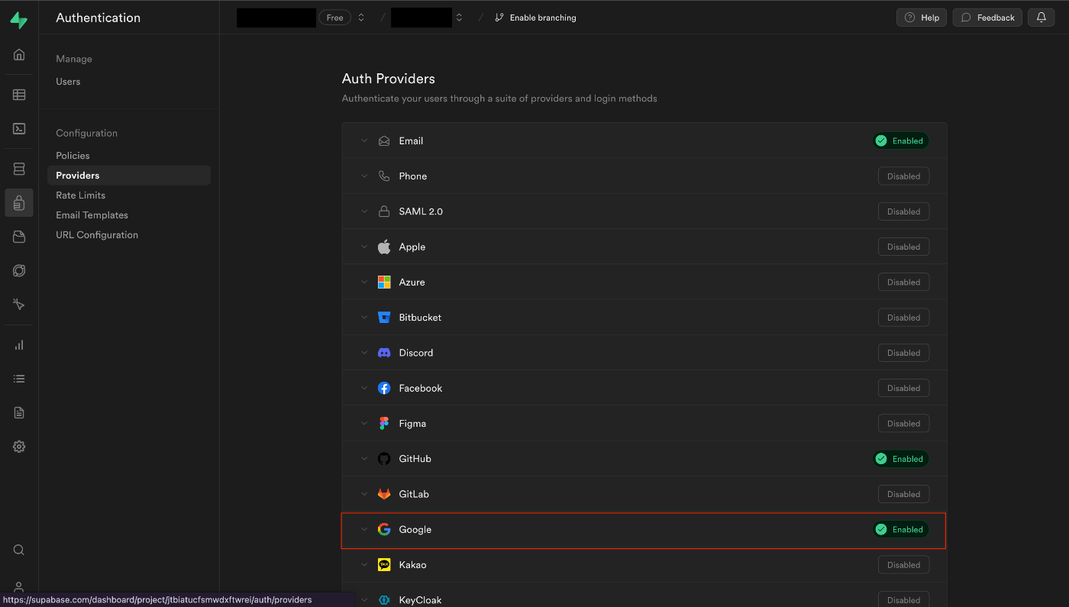The width and height of the screenshot is (1069, 607).
Task: Click the Supabase logo icon
Action: [x=19, y=20]
